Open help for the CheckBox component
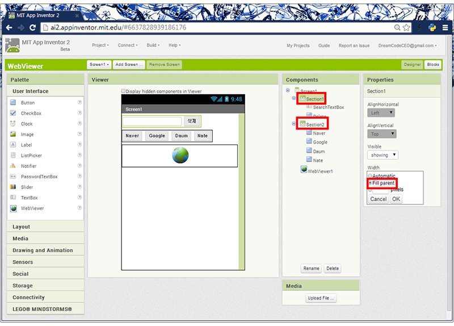454x326 pixels. pyautogui.click(x=79, y=112)
